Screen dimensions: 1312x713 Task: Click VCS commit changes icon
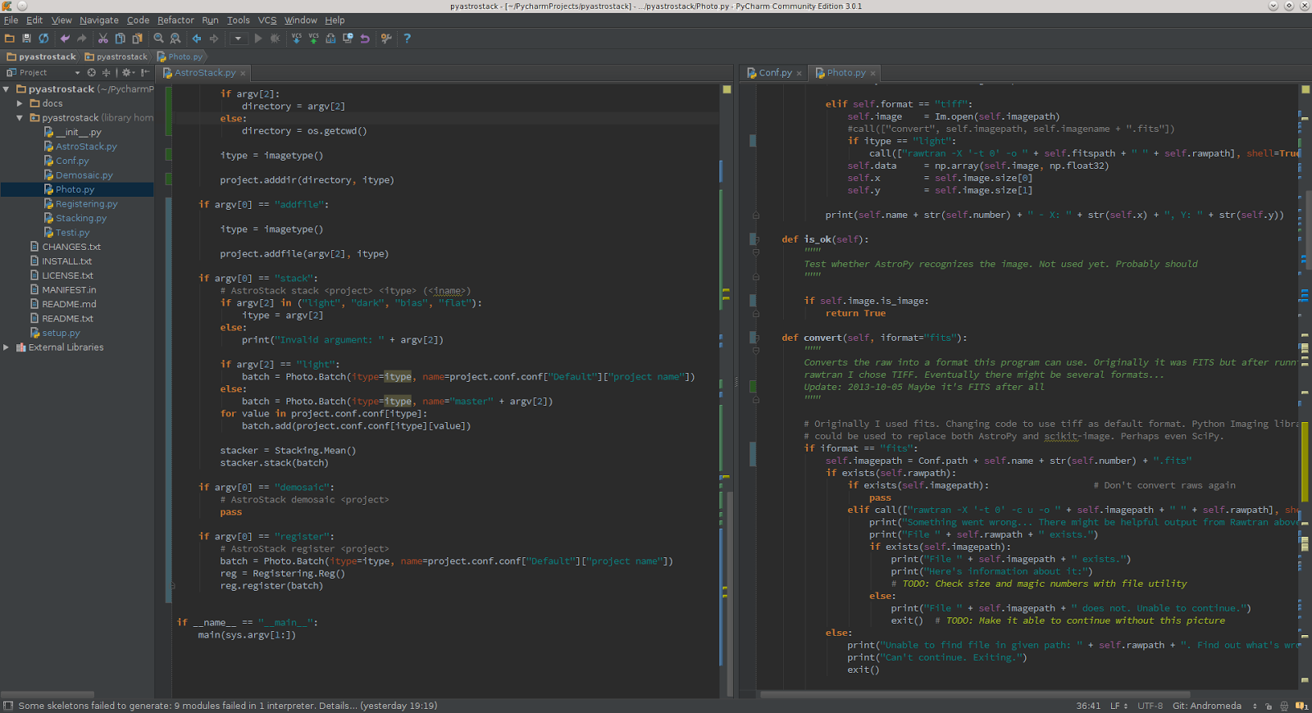click(x=313, y=39)
